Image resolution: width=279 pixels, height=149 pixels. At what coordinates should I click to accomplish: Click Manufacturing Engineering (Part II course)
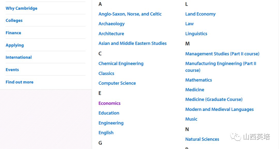point(221,67)
